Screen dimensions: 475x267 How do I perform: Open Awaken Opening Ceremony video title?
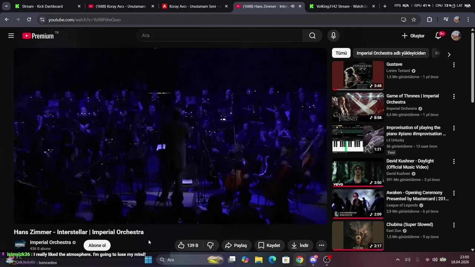point(417,195)
